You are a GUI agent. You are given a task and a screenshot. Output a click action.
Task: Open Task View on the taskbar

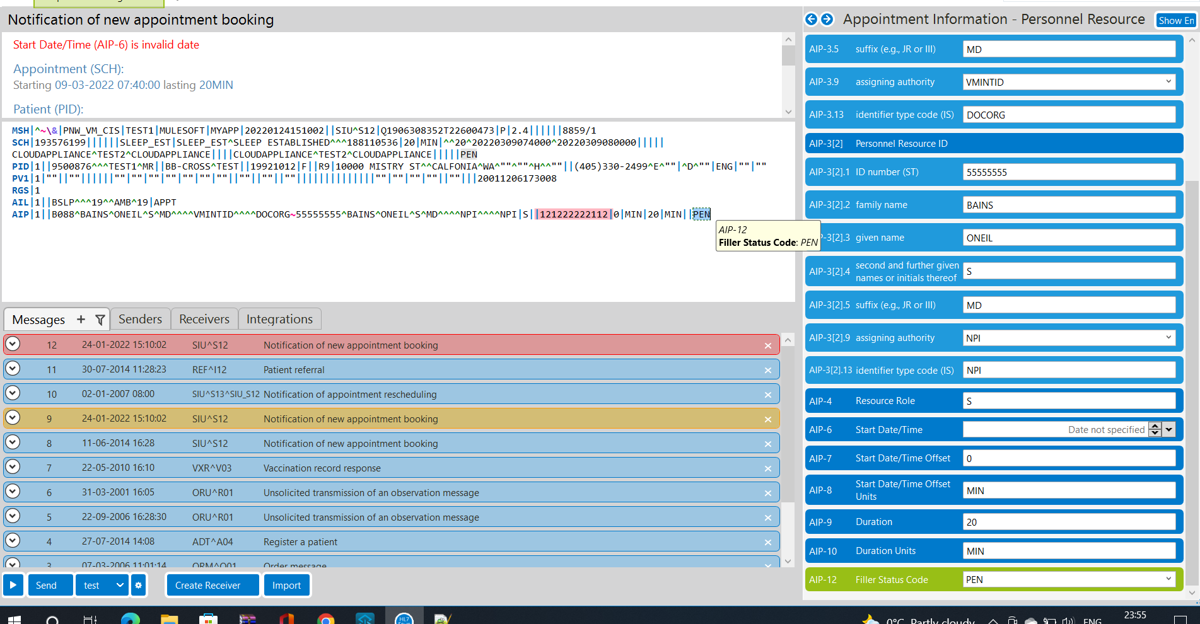point(90,620)
